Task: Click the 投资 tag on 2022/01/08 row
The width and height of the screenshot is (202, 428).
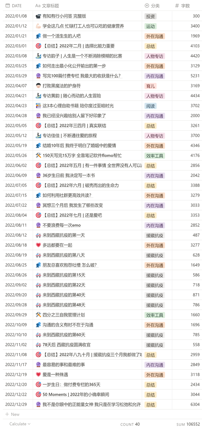Action: click(x=150, y=16)
